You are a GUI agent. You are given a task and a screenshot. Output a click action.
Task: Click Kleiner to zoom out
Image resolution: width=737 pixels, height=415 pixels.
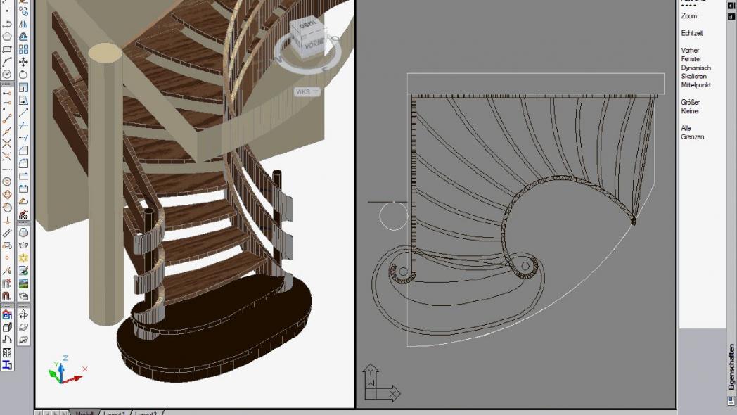coord(690,110)
